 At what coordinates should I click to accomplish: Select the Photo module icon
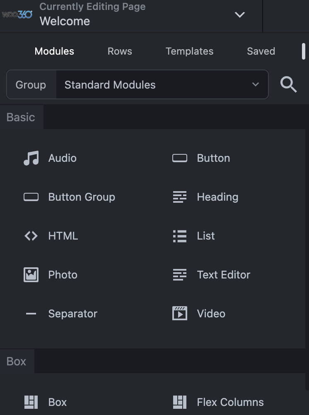click(x=31, y=275)
